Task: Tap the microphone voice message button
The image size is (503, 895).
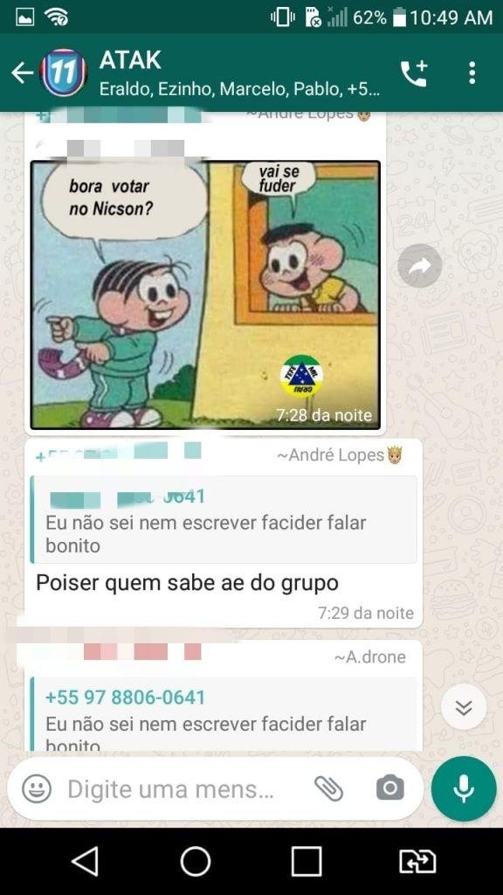Action: point(464,789)
